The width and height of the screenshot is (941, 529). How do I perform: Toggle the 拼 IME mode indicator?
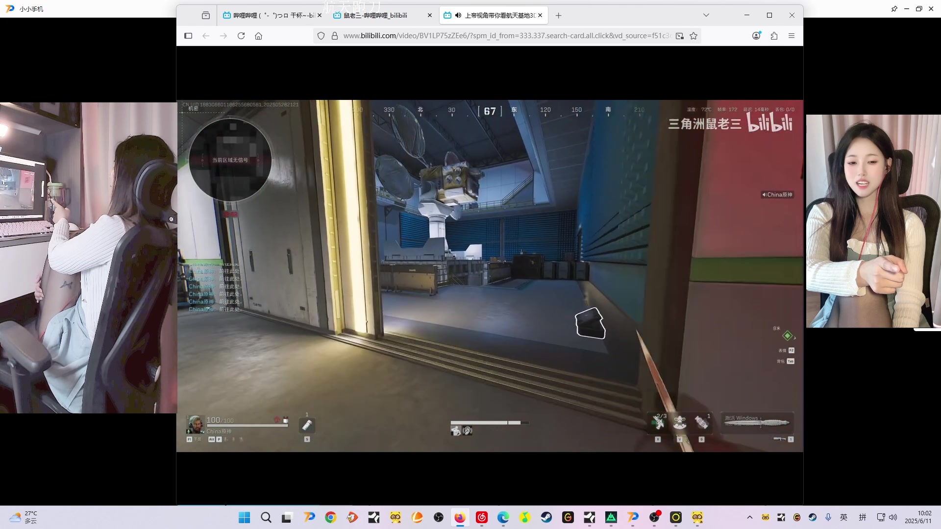(863, 517)
